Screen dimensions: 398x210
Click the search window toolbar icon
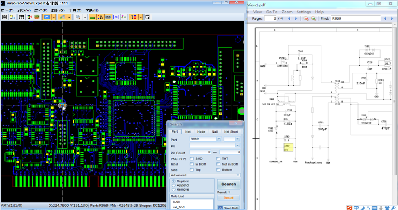click(148, 17)
